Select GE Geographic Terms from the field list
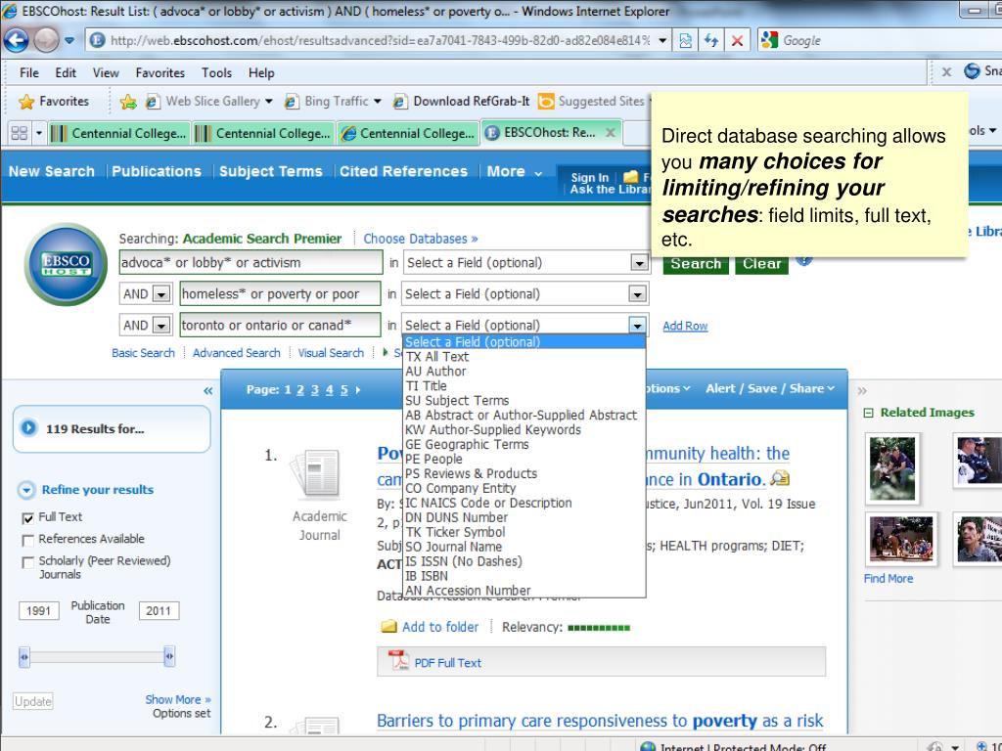 (524, 445)
